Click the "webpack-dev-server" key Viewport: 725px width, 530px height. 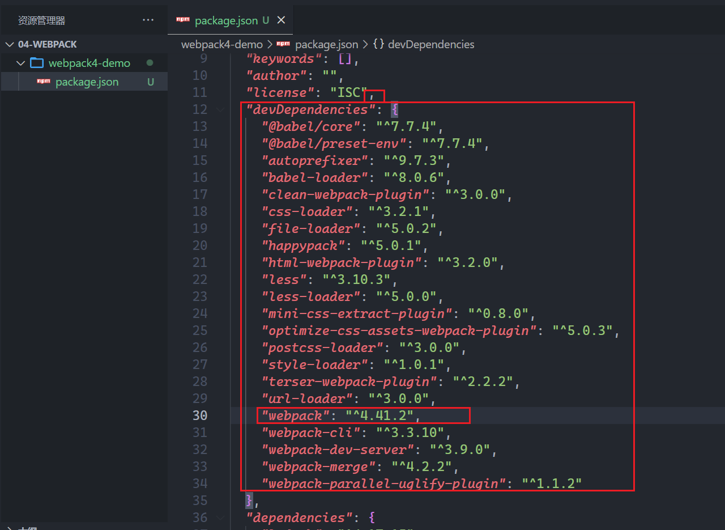[338, 450]
